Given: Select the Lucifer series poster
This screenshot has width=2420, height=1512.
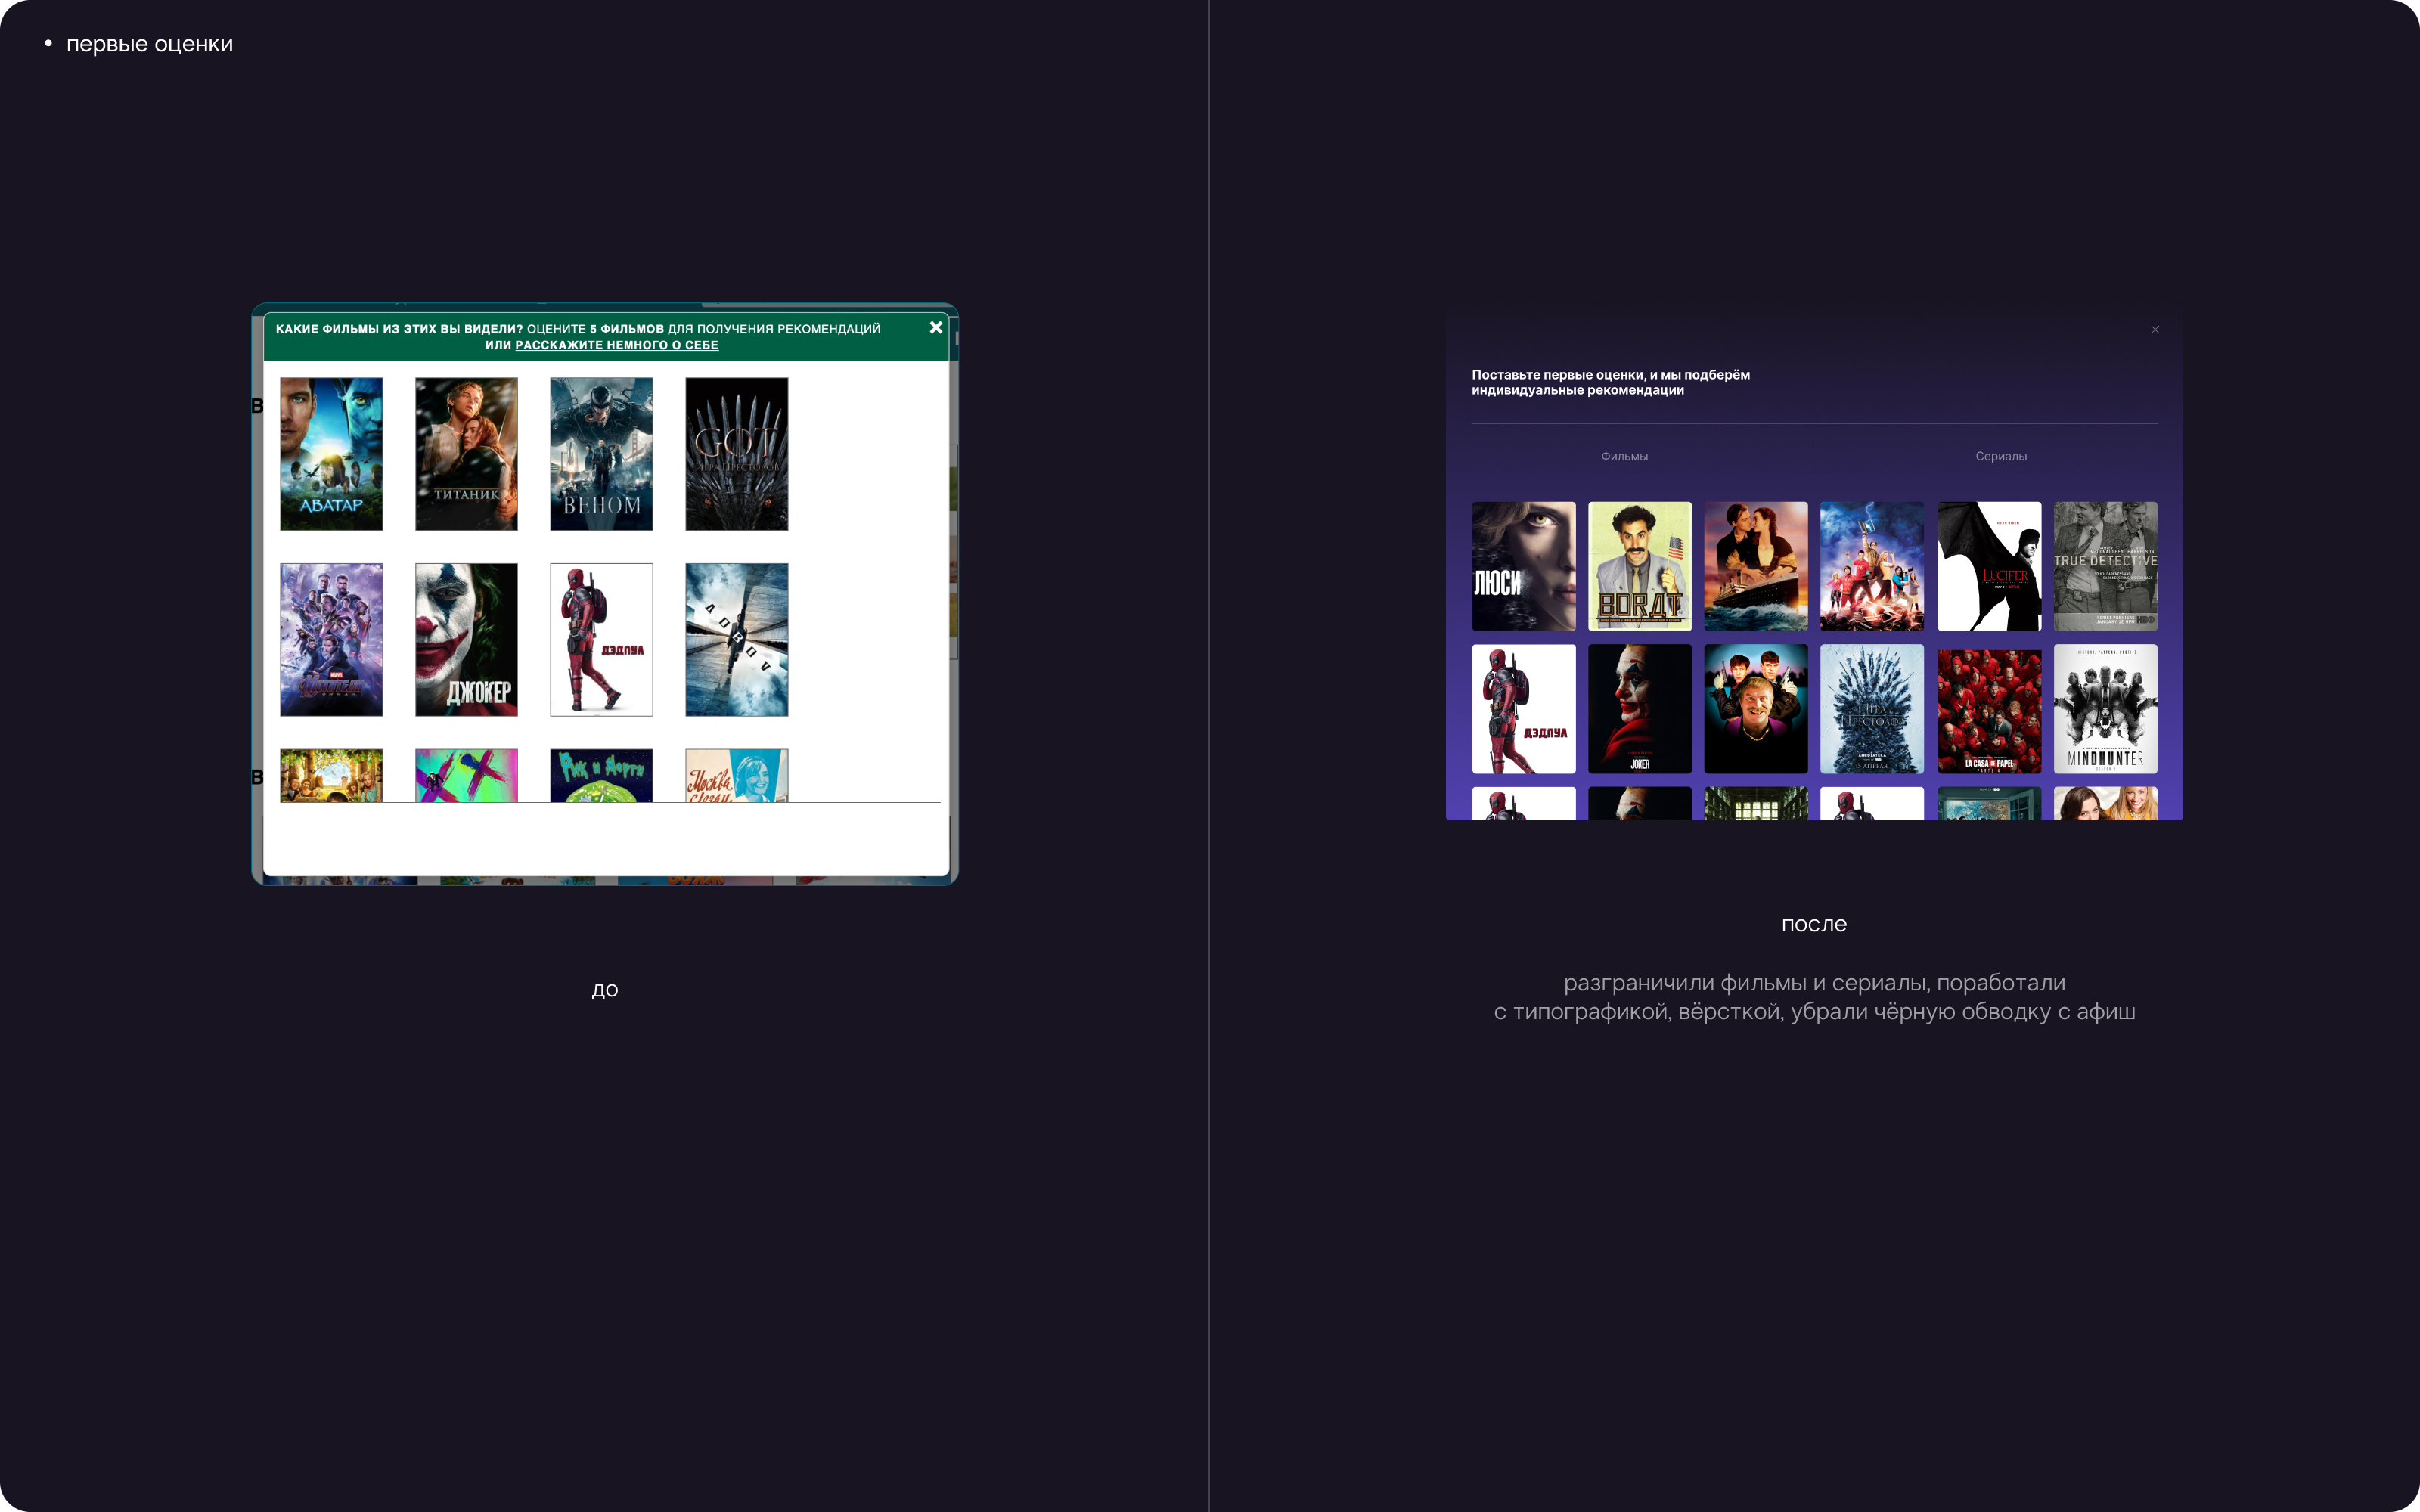Looking at the screenshot, I should [x=1989, y=566].
